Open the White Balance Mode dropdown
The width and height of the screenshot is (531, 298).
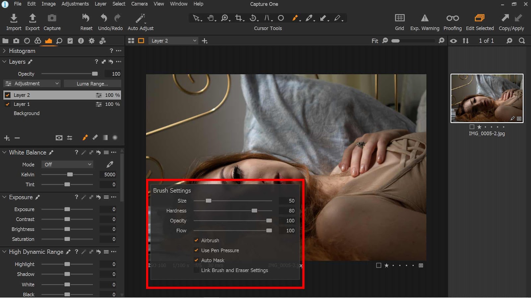(68, 165)
